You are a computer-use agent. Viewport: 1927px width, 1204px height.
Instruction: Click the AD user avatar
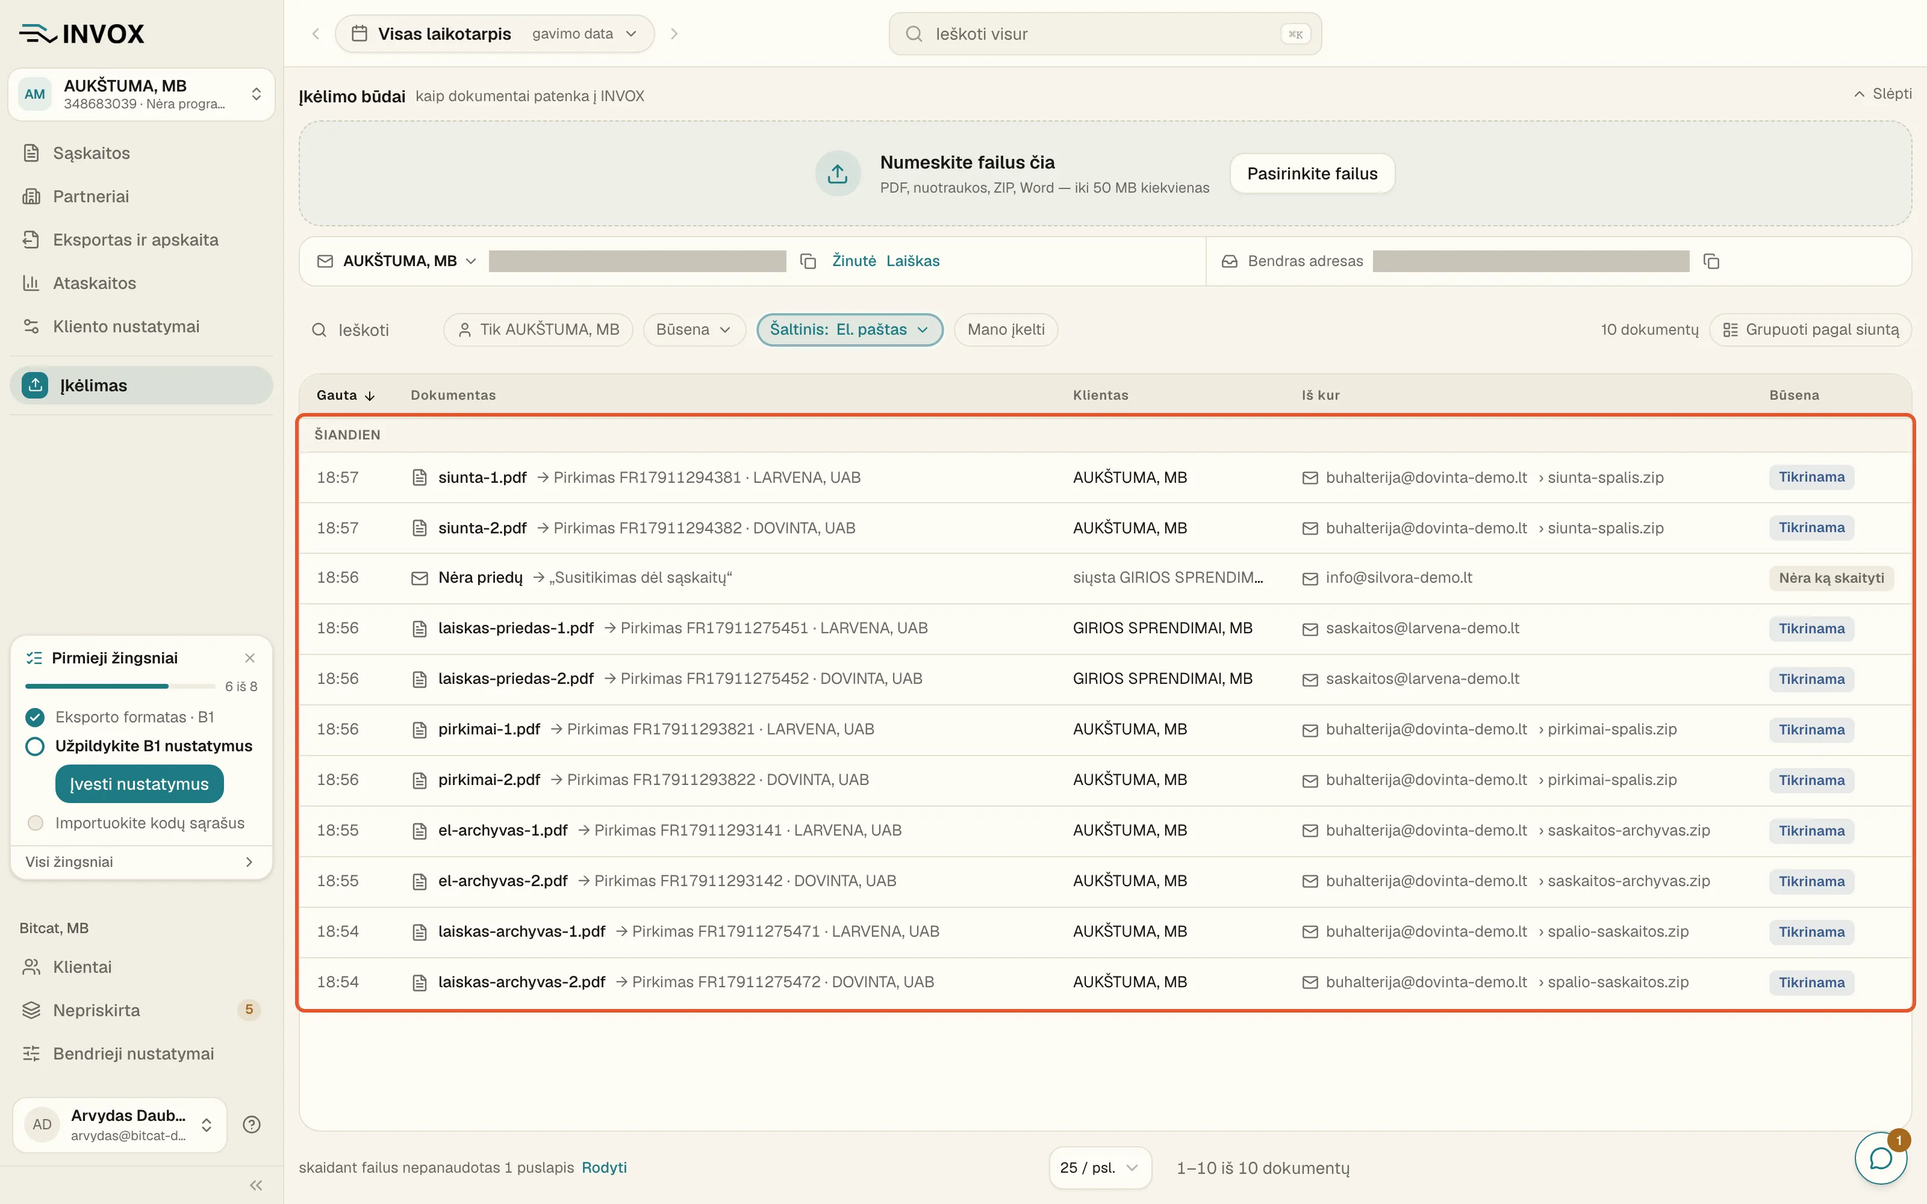click(x=42, y=1125)
